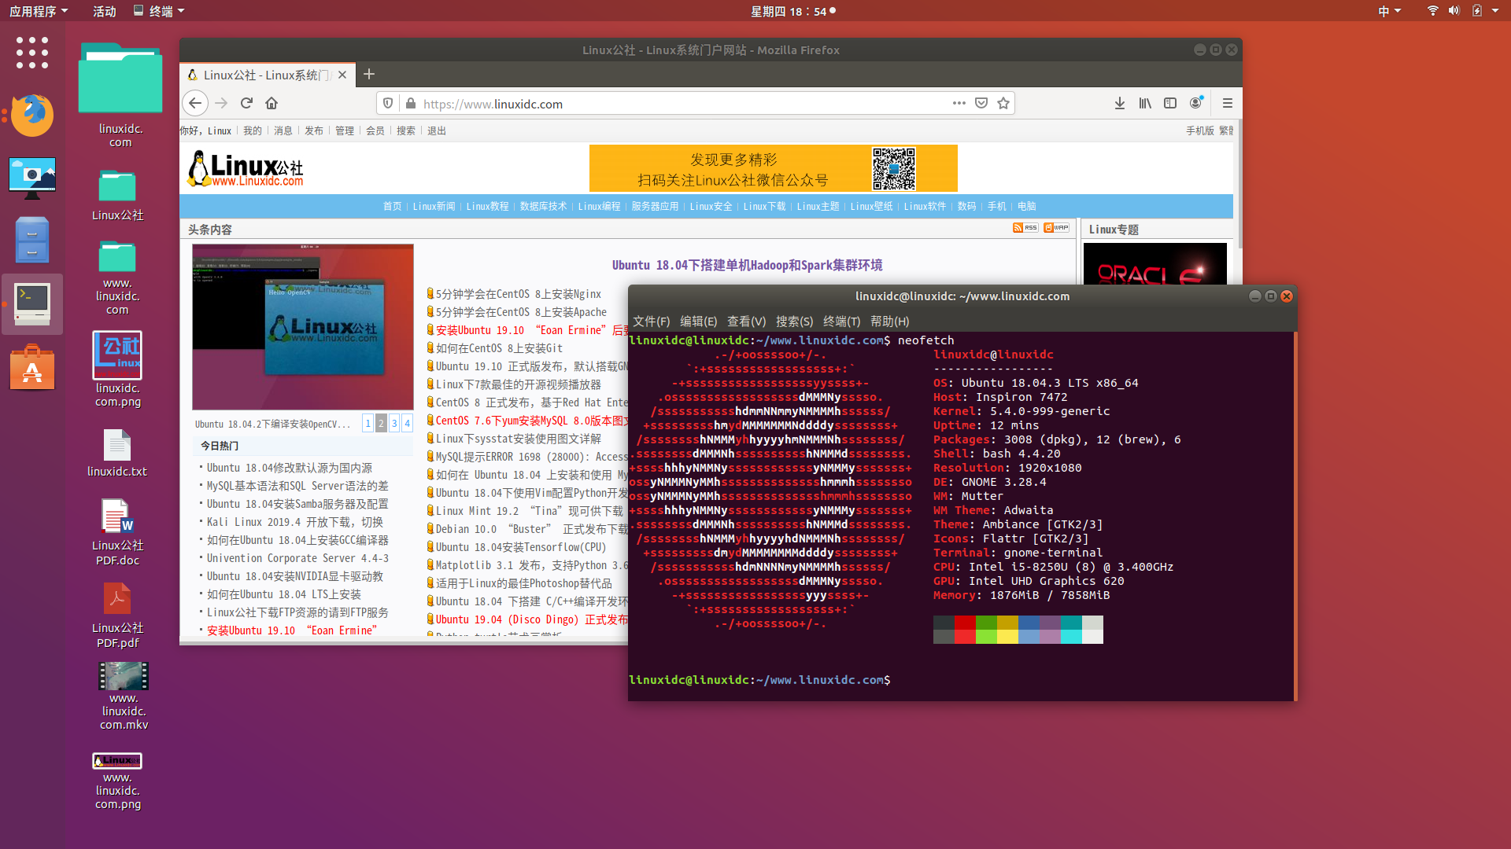The image size is (1511, 849).
Task: Open the 应用程序 menu in the top bar
Action: coord(38,10)
